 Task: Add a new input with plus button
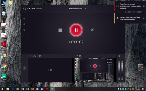25,68
